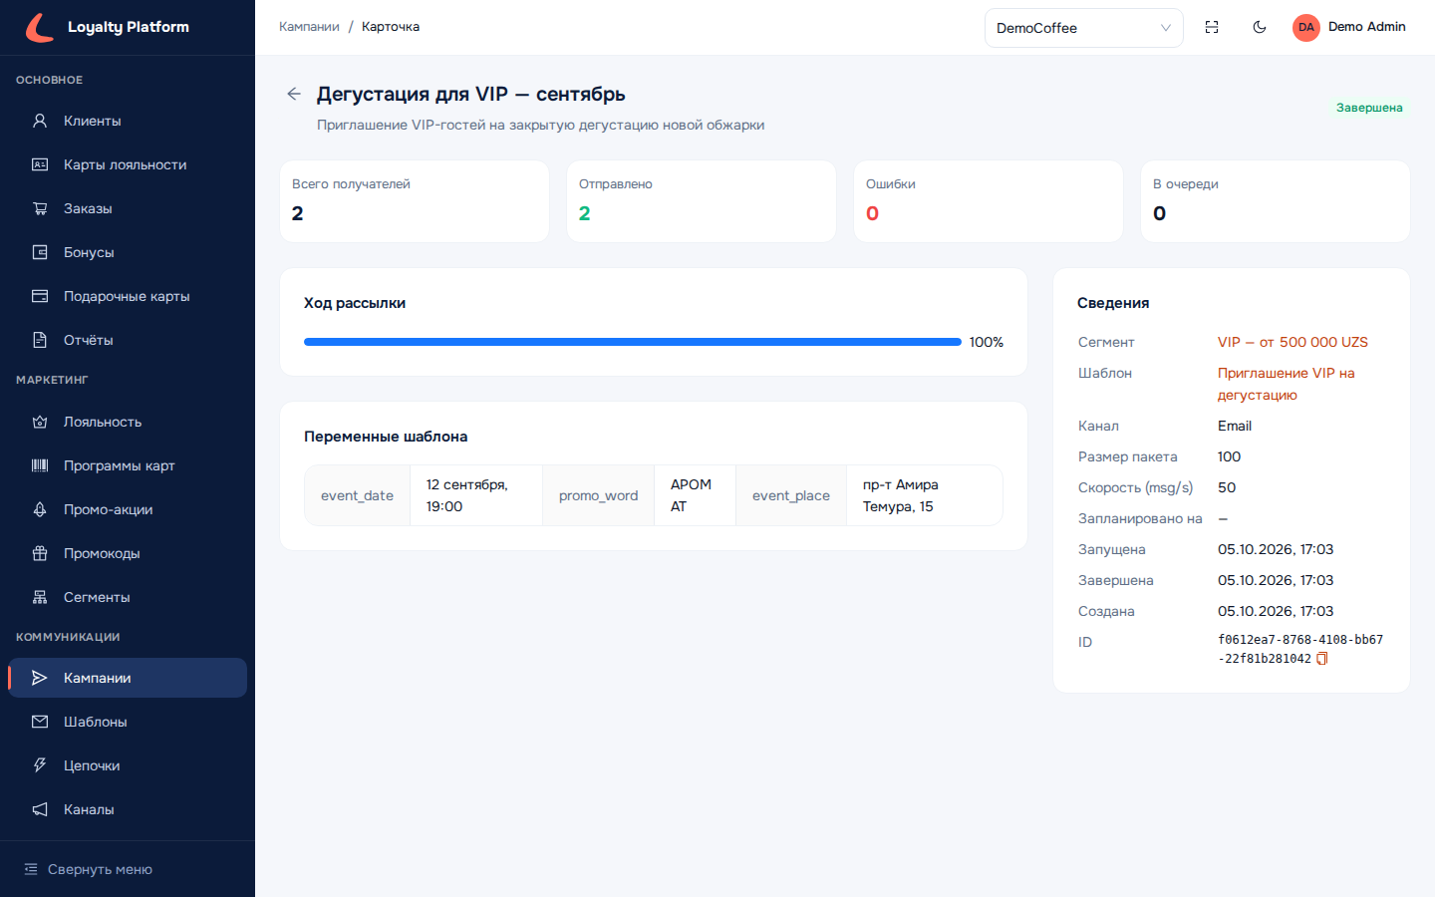Click the В очереди stat card

coord(1276,201)
